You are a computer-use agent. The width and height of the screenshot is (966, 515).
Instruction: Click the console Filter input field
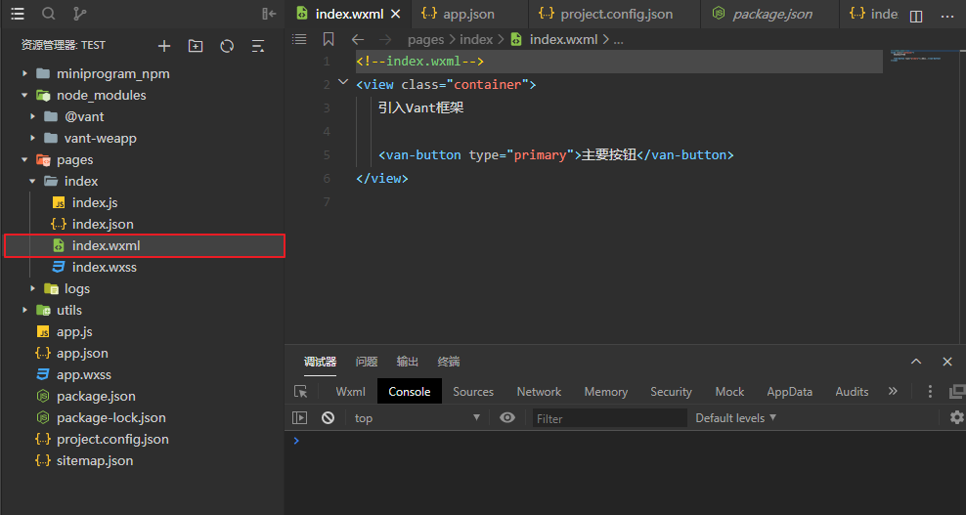click(x=609, y=418)
